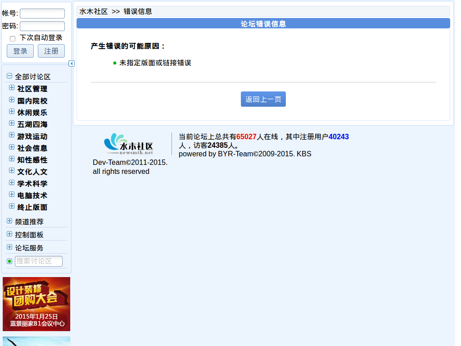The width and height of the screenshot is (461, 346).
Task: Expand the 频道推荐 section
Action: click(x=9, y=221)
